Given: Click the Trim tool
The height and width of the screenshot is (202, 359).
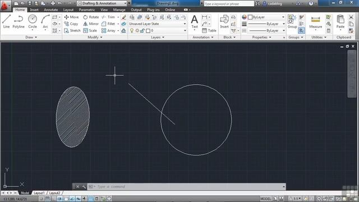Looking at the screenshot, I should [108, 17].
